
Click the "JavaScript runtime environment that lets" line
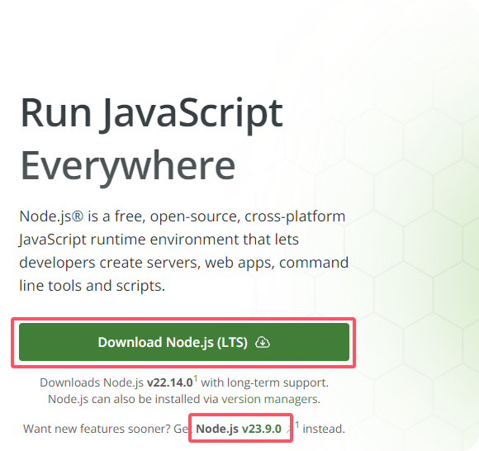159,240
